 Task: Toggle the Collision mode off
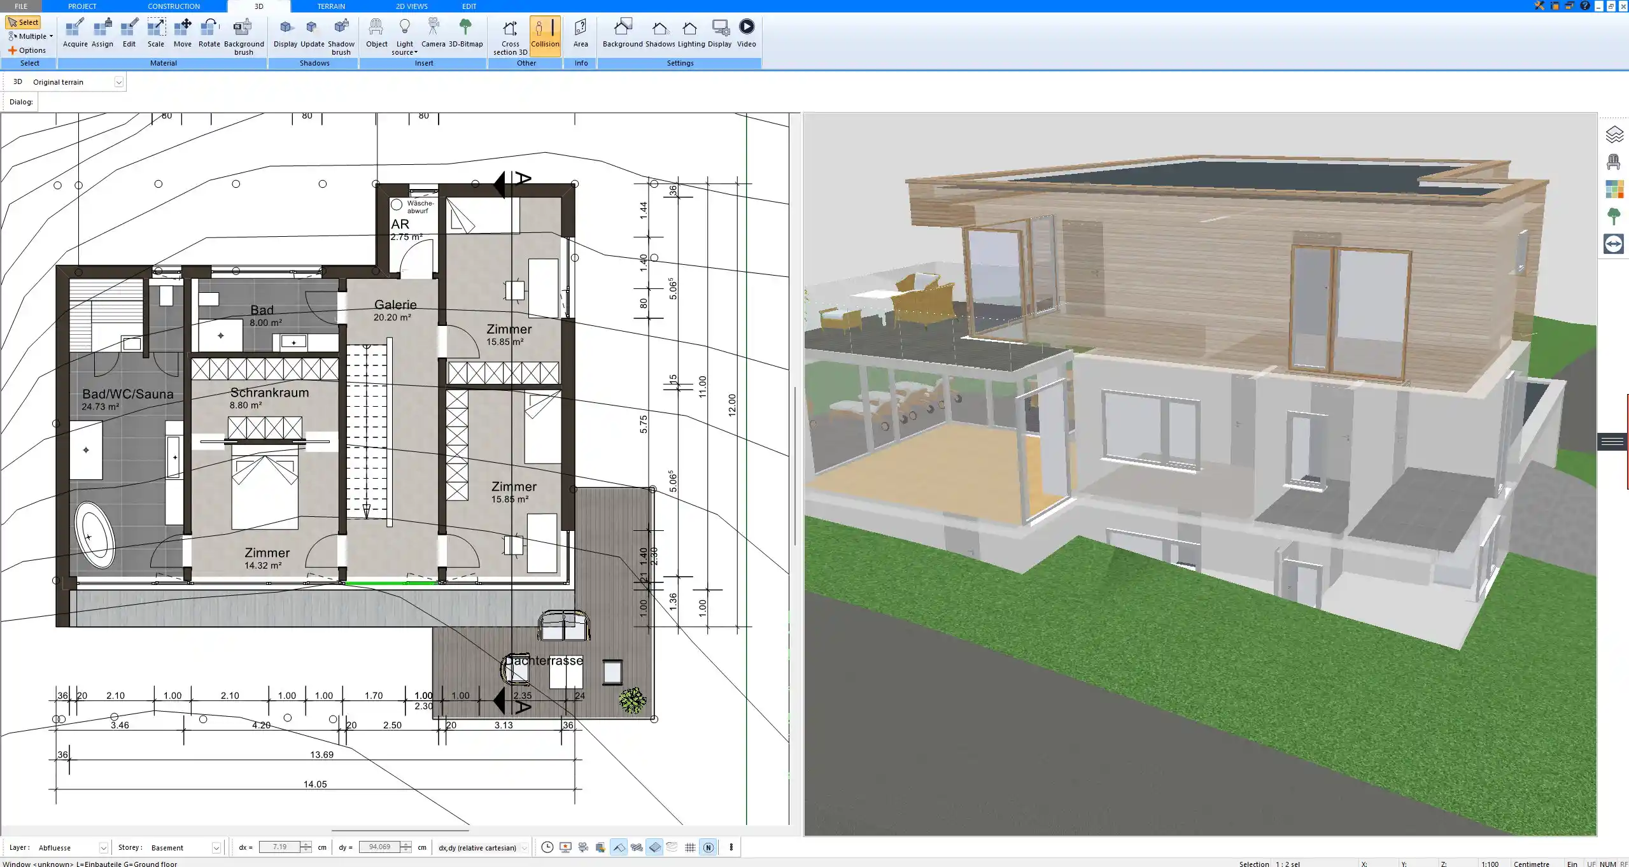544,32
